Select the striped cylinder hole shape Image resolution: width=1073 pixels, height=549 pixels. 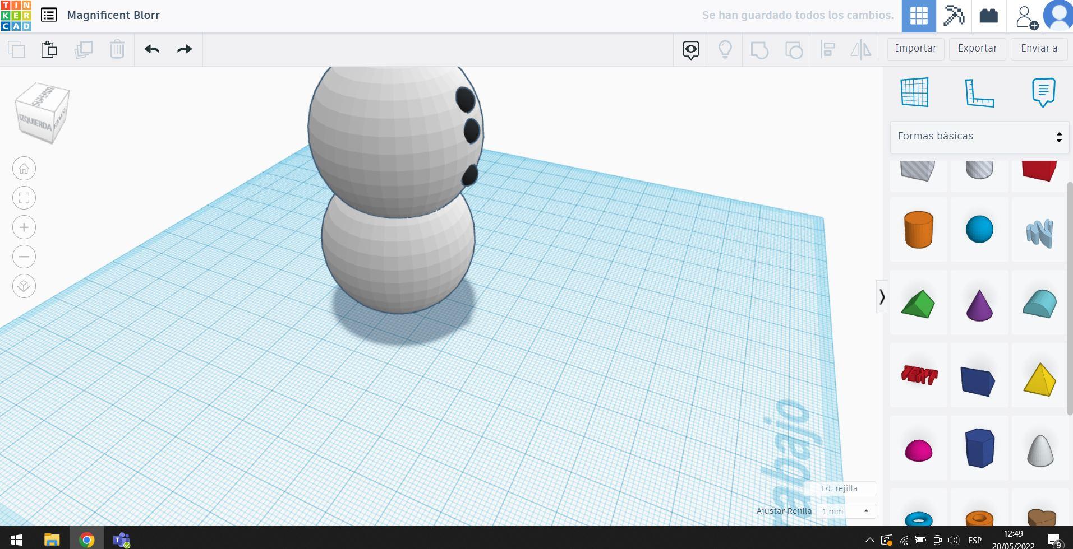pyautogui.click(x=979, y=171)
